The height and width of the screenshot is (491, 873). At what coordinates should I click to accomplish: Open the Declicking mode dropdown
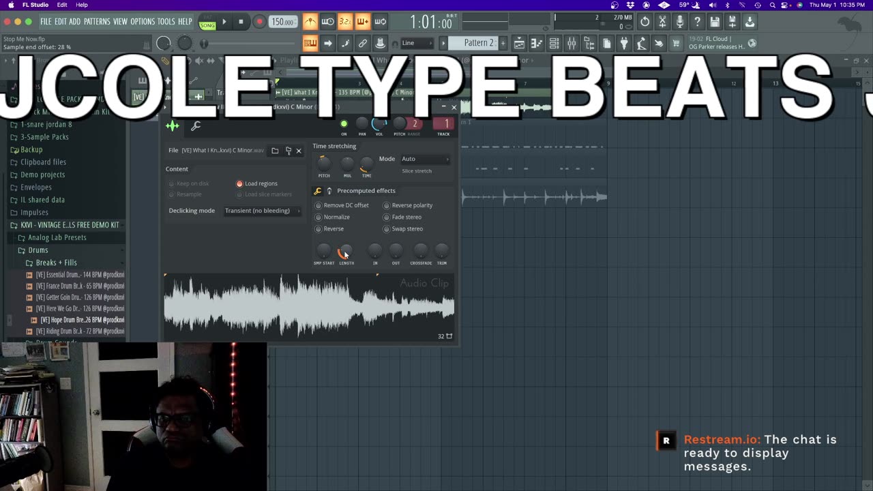(x=263, y=211)
